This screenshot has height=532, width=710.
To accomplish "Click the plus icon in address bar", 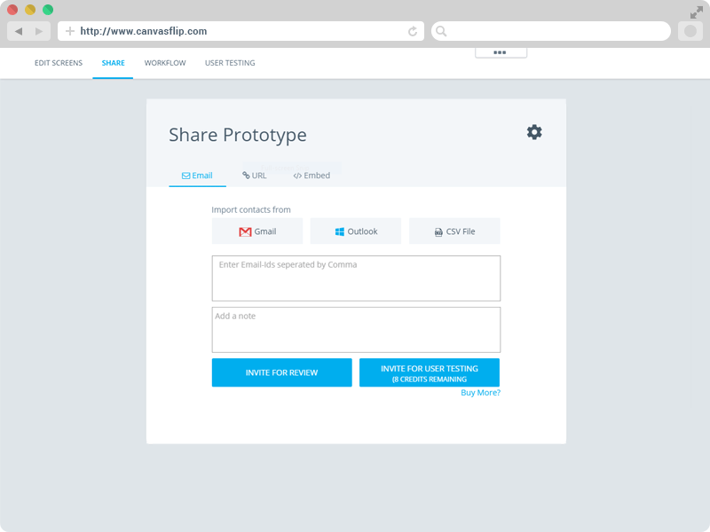I will (x=70, y=31).
